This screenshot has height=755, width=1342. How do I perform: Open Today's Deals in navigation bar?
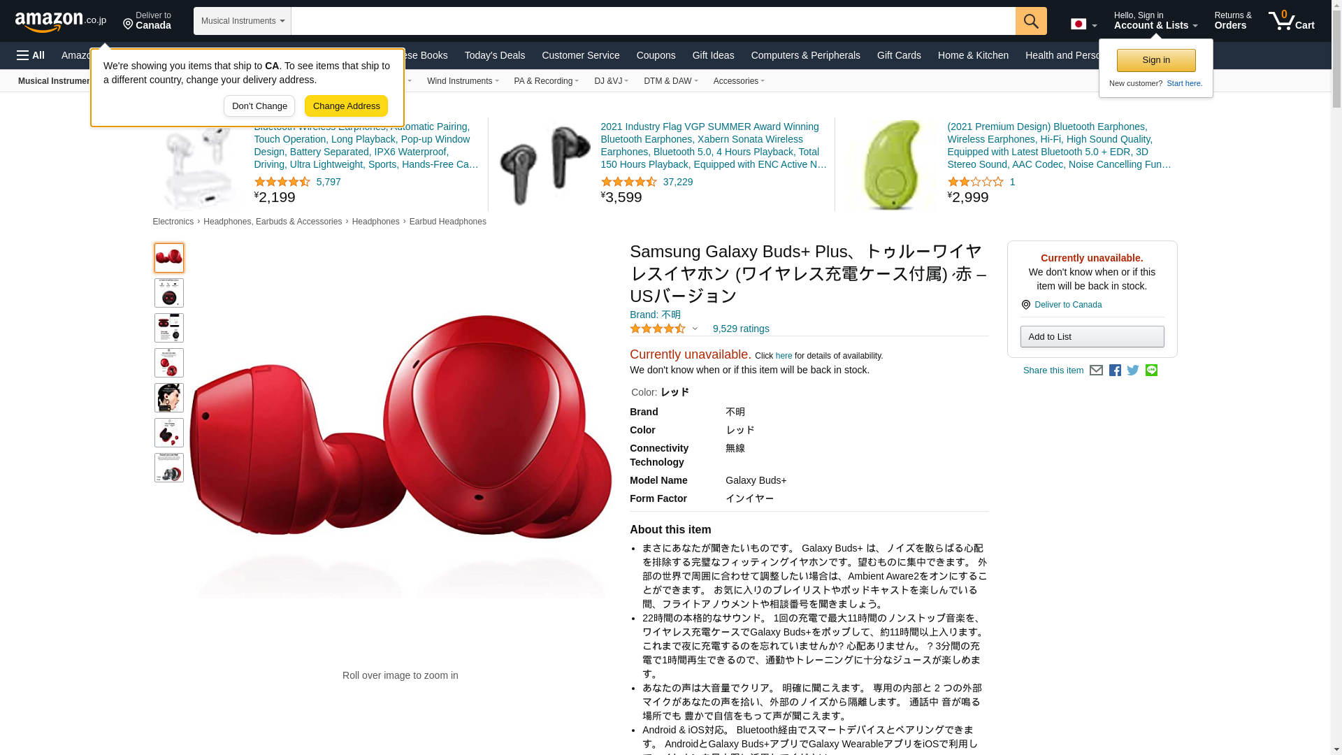click(x=495, y=55)
